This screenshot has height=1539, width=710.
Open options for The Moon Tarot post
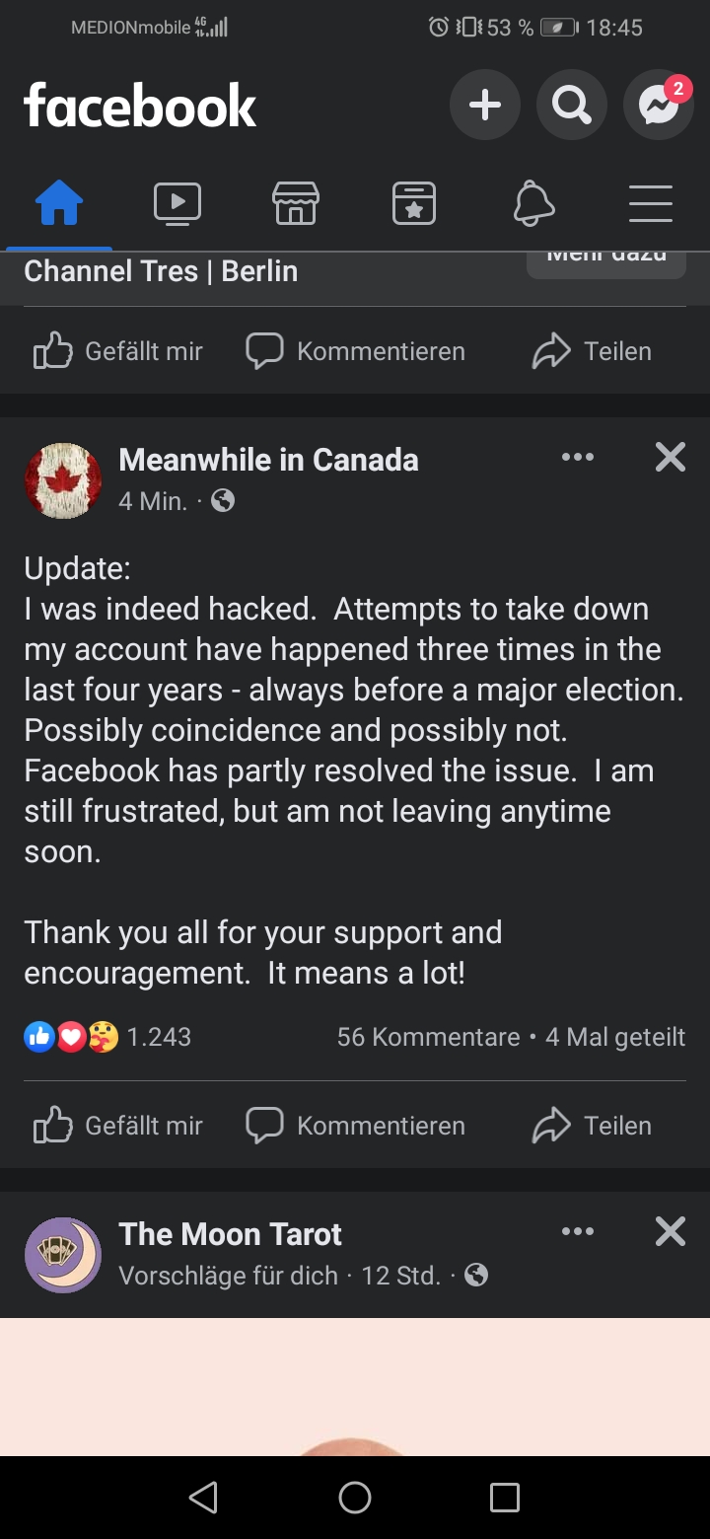[x=578, y=1231]
